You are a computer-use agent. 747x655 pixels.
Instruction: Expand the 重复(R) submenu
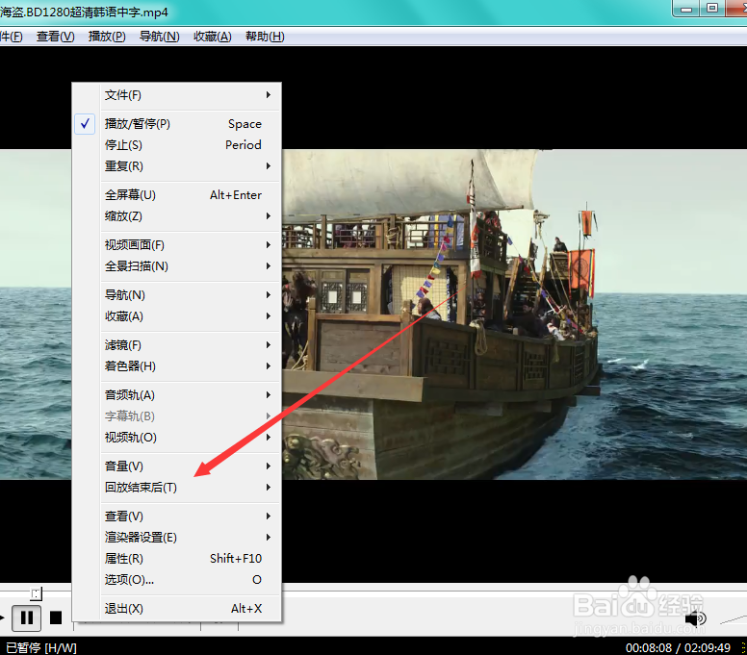click(x=177, y=166)
